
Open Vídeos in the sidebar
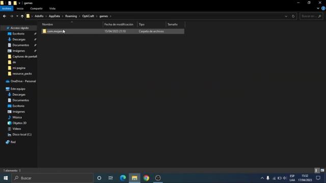pos(17,129)
